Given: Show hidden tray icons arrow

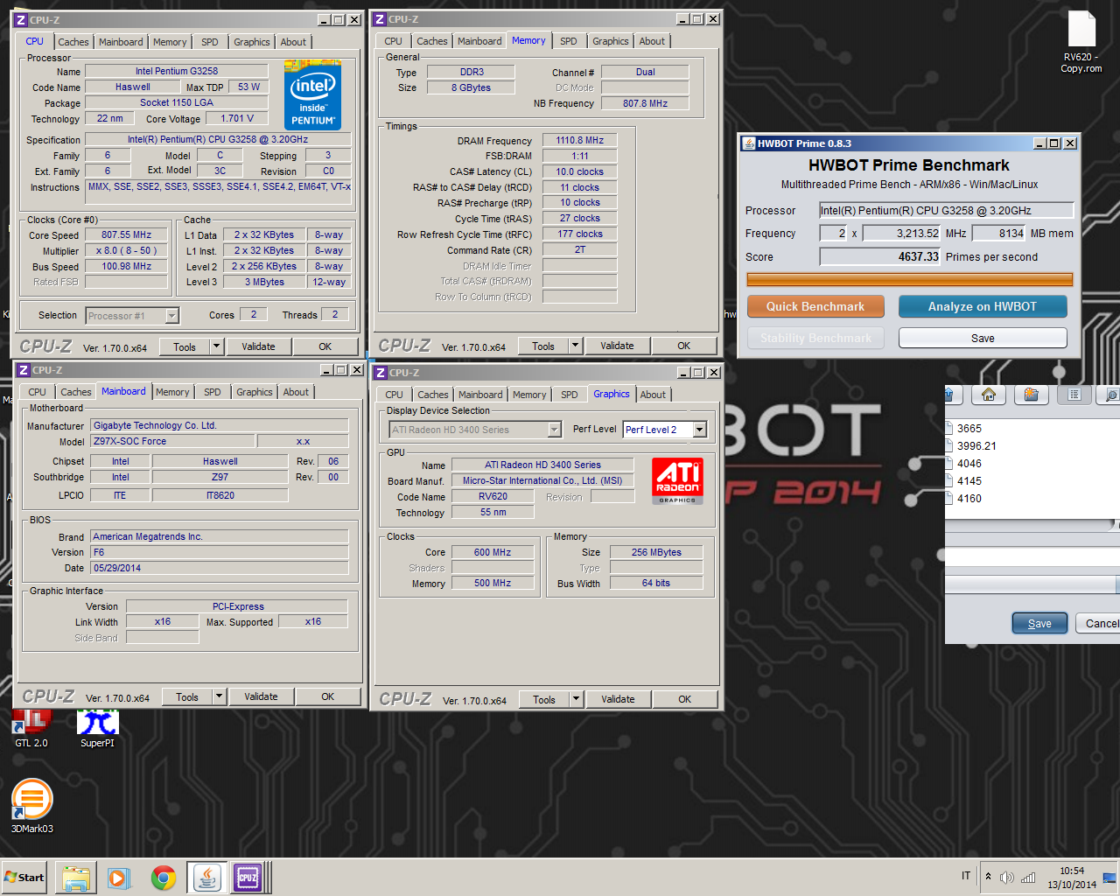Looking at the screenshot, I should [x=988, y=877].
